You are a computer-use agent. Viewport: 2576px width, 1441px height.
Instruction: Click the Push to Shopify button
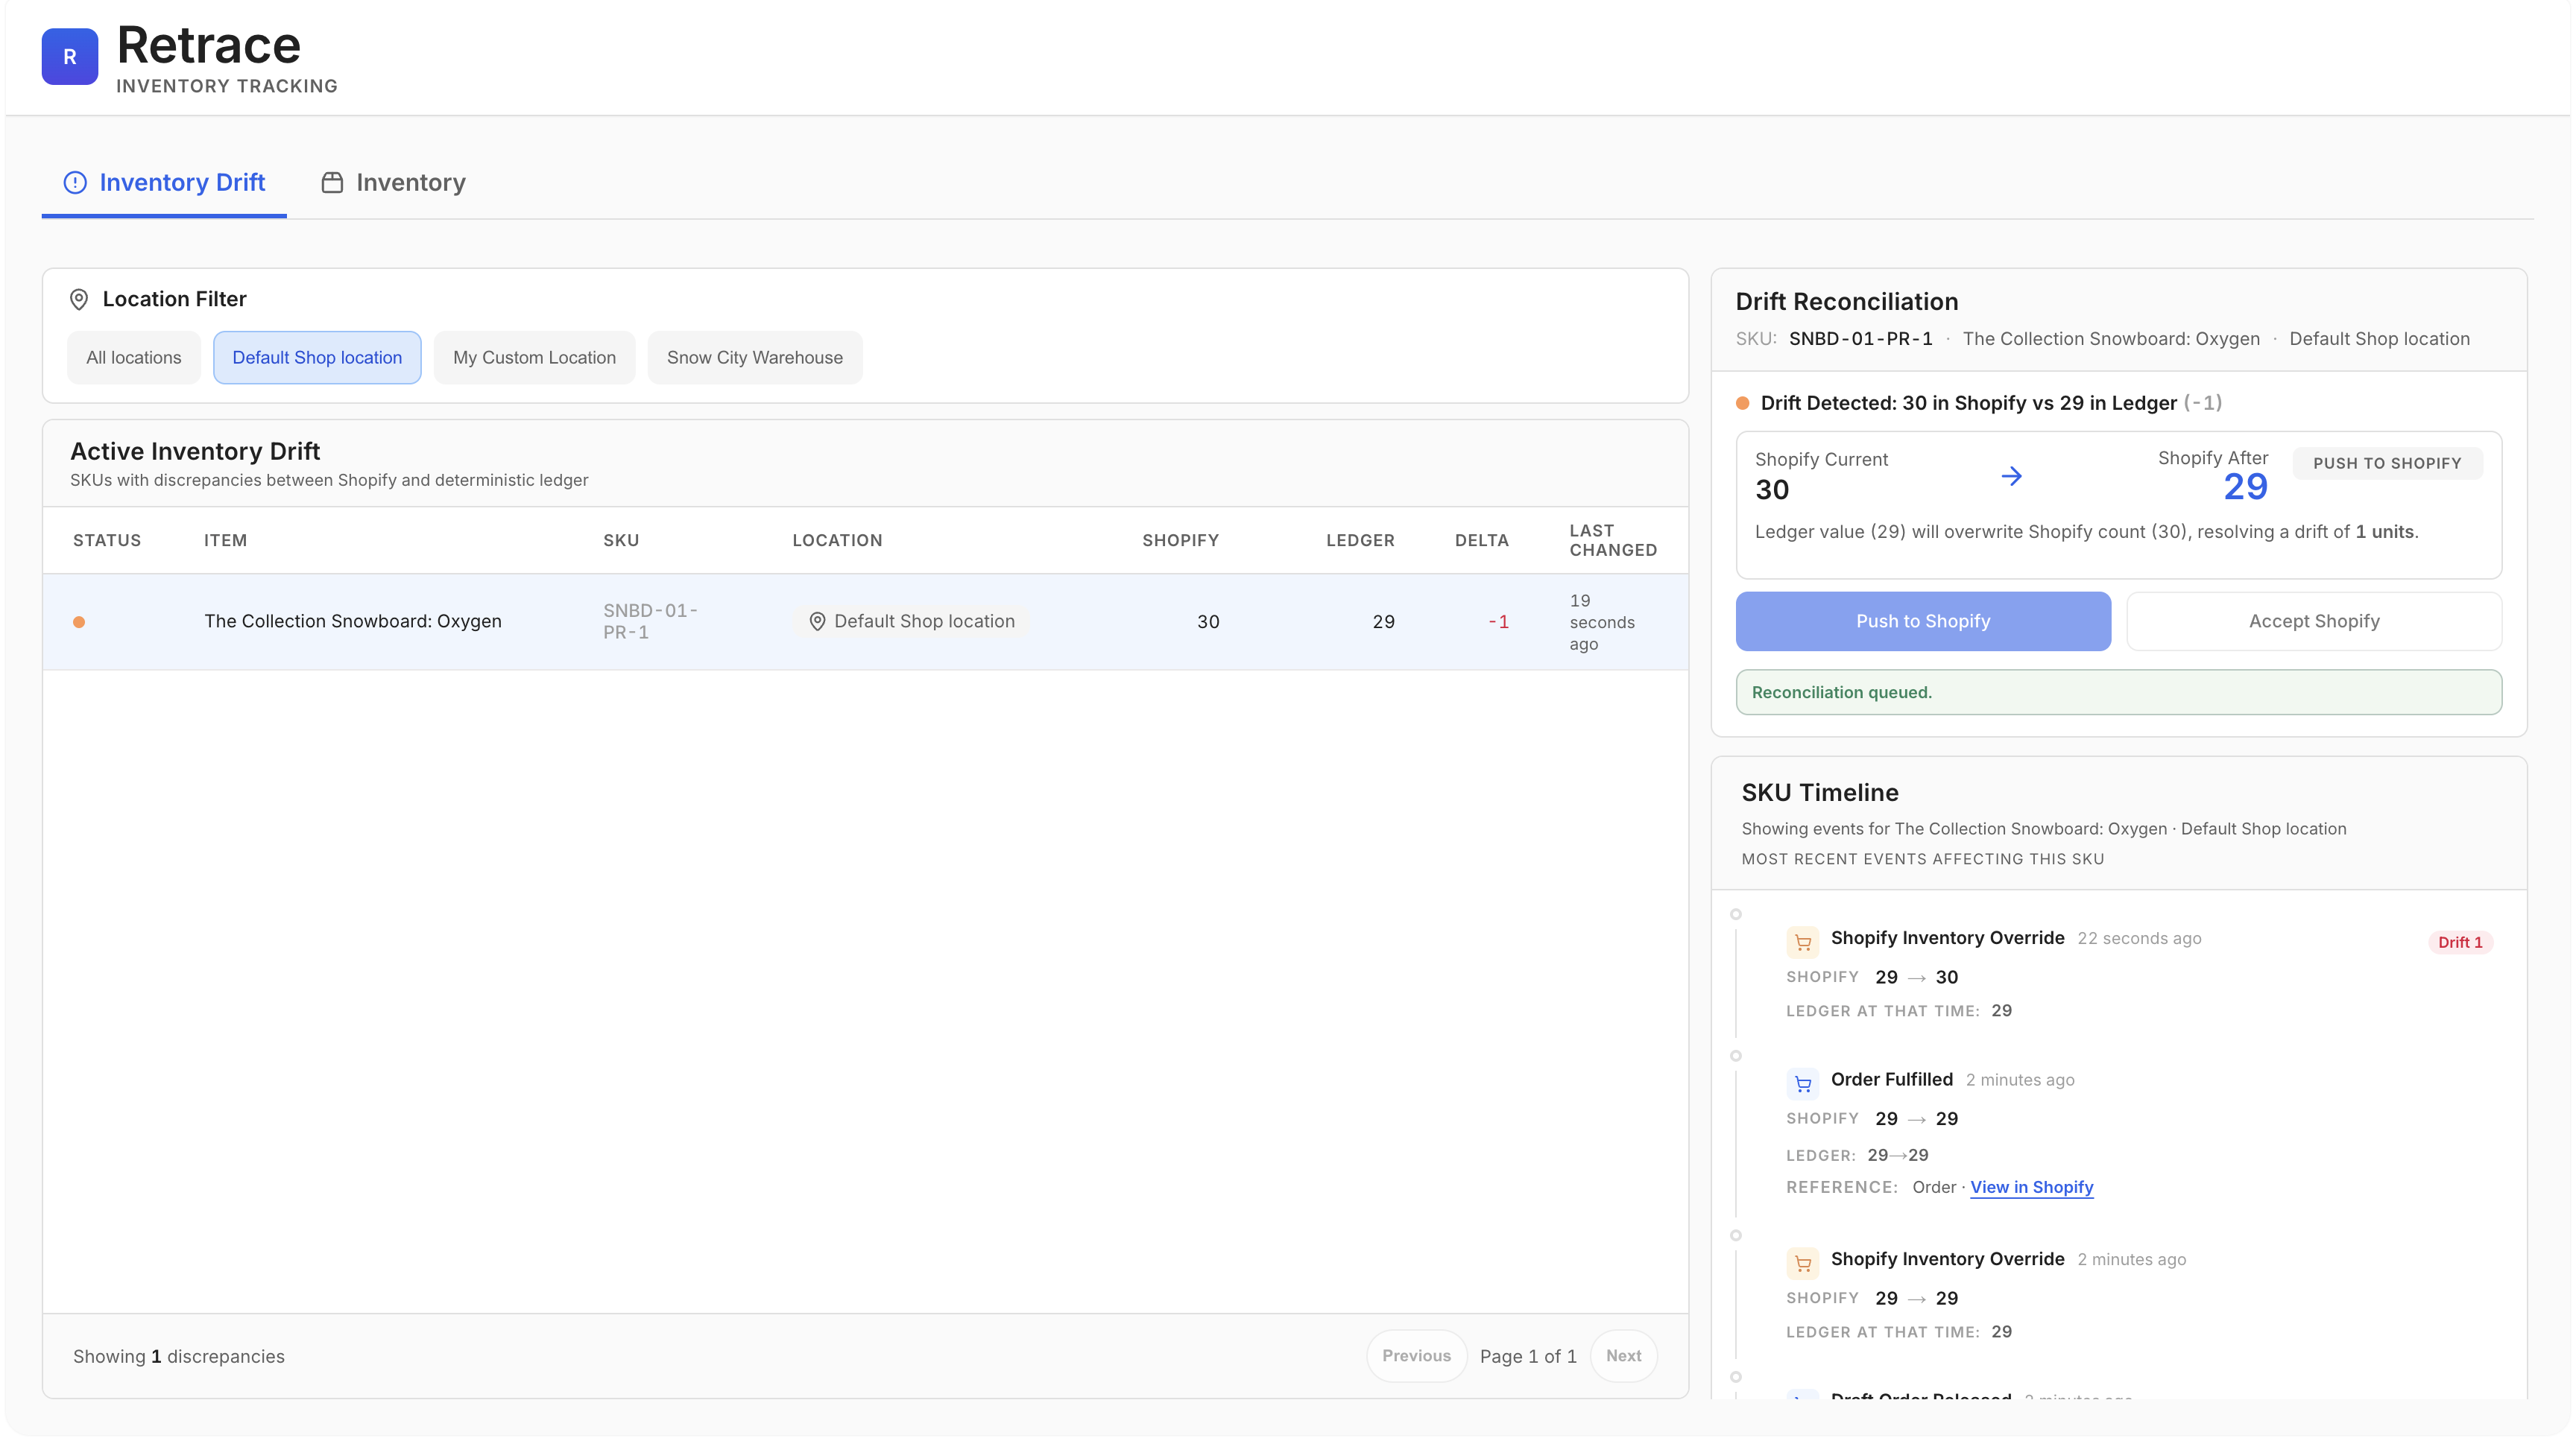tap(1923, 621)
